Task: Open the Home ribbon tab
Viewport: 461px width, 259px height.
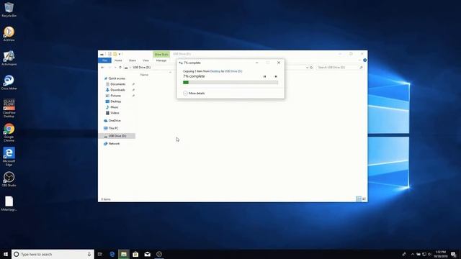Action: (118, 60)
